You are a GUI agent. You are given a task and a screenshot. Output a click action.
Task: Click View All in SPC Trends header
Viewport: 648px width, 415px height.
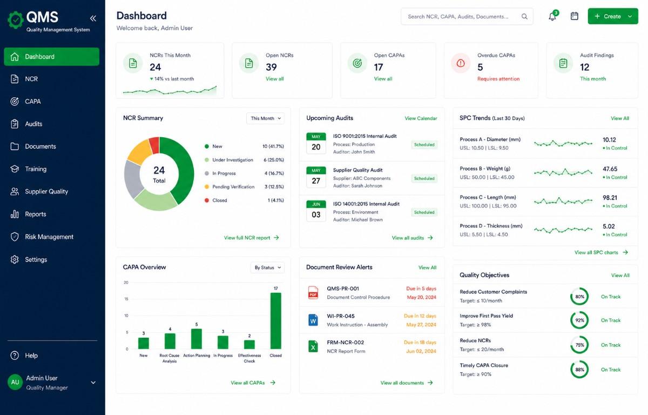point(620,118)
